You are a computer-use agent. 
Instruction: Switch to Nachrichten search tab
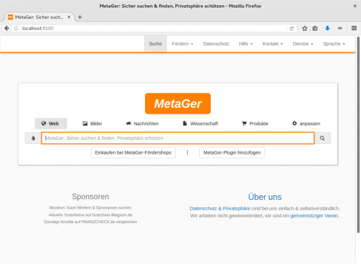142,124
